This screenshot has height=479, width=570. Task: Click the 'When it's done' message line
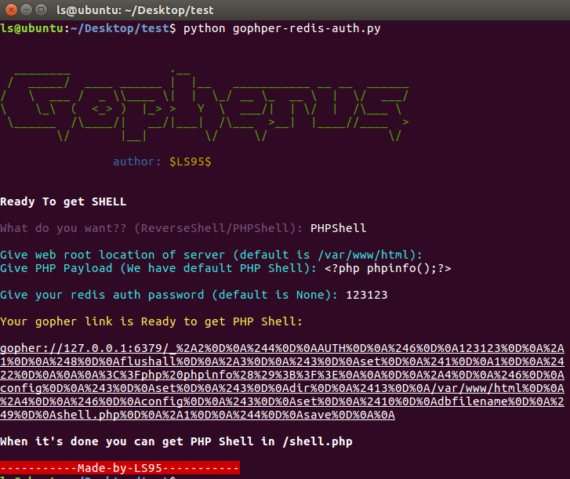[x=176, y=441]
